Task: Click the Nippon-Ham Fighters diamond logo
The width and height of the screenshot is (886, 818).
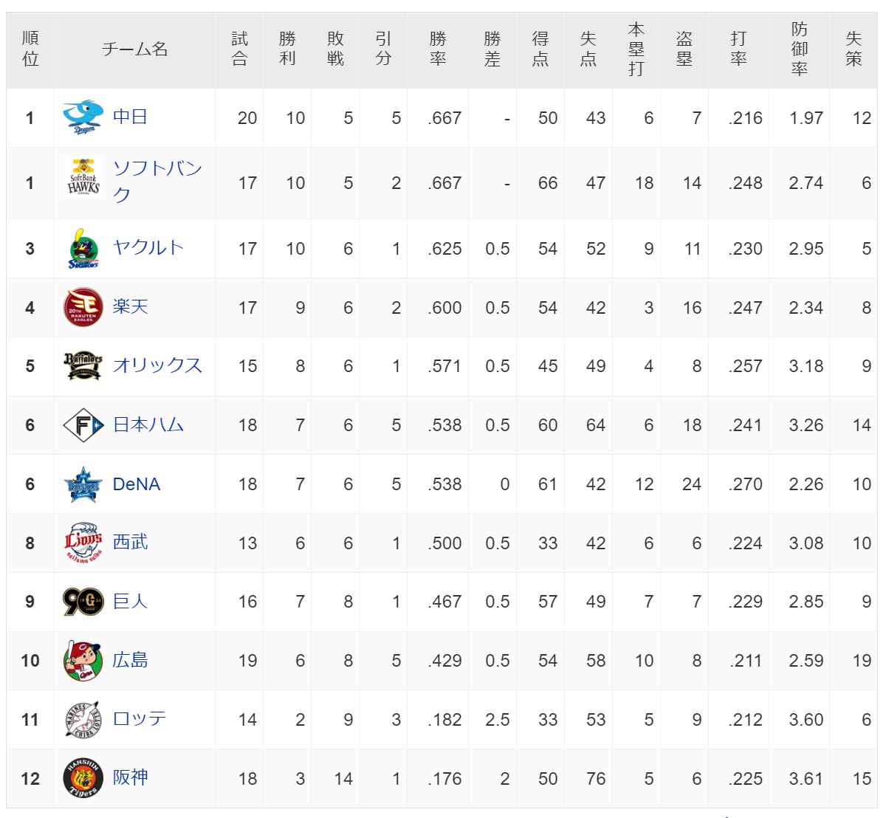Action: coord(83,425)
